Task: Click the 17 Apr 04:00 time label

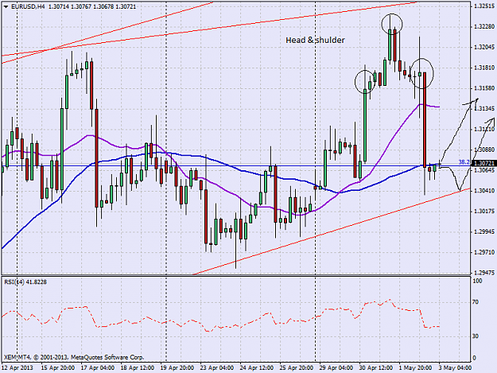Action: tap(97, 368)
